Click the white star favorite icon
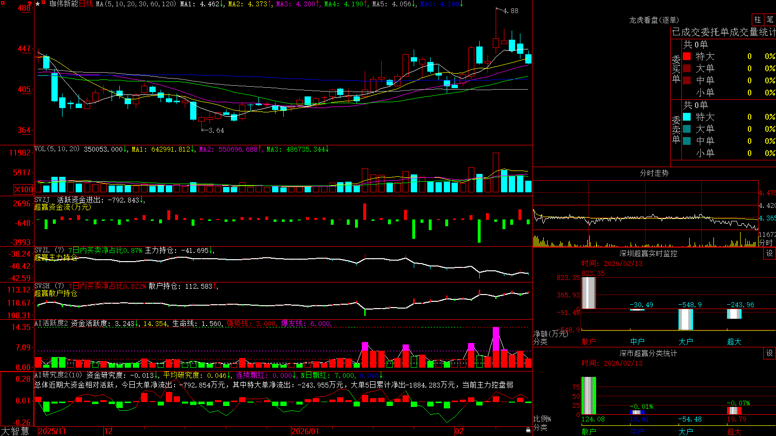The width and height of the screenshot is (776, 436). [x=38, y=4]
